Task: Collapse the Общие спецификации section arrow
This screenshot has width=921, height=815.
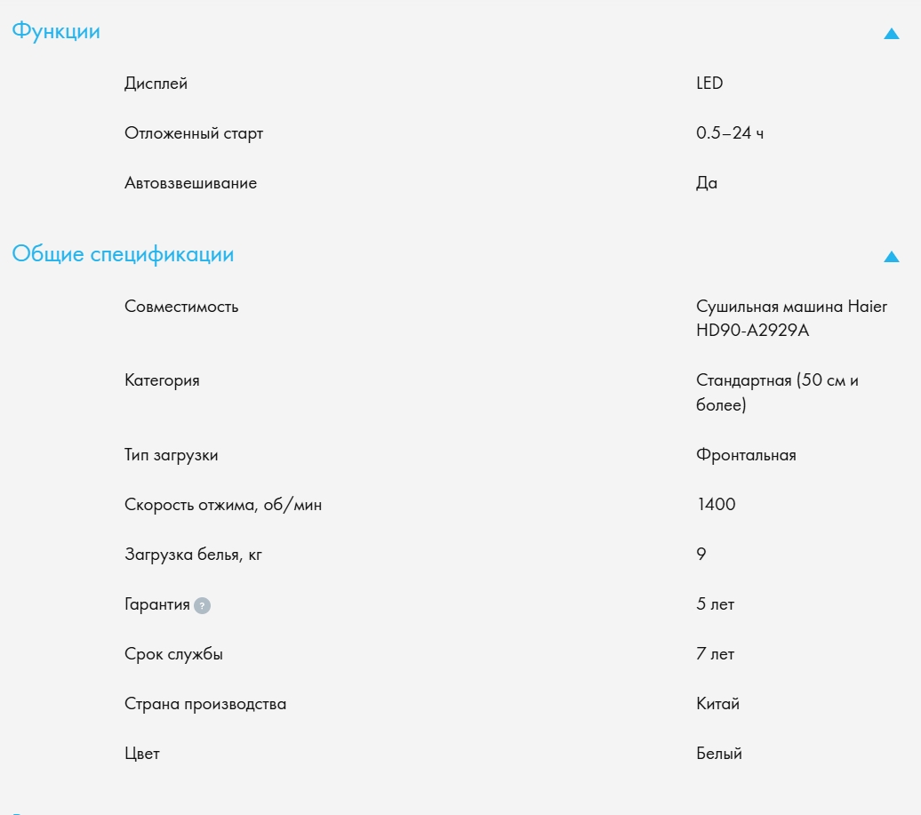Action: point(892,257)
